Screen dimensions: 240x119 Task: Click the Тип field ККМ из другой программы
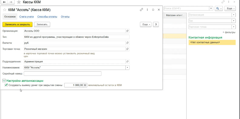click(x=77, y=37)
